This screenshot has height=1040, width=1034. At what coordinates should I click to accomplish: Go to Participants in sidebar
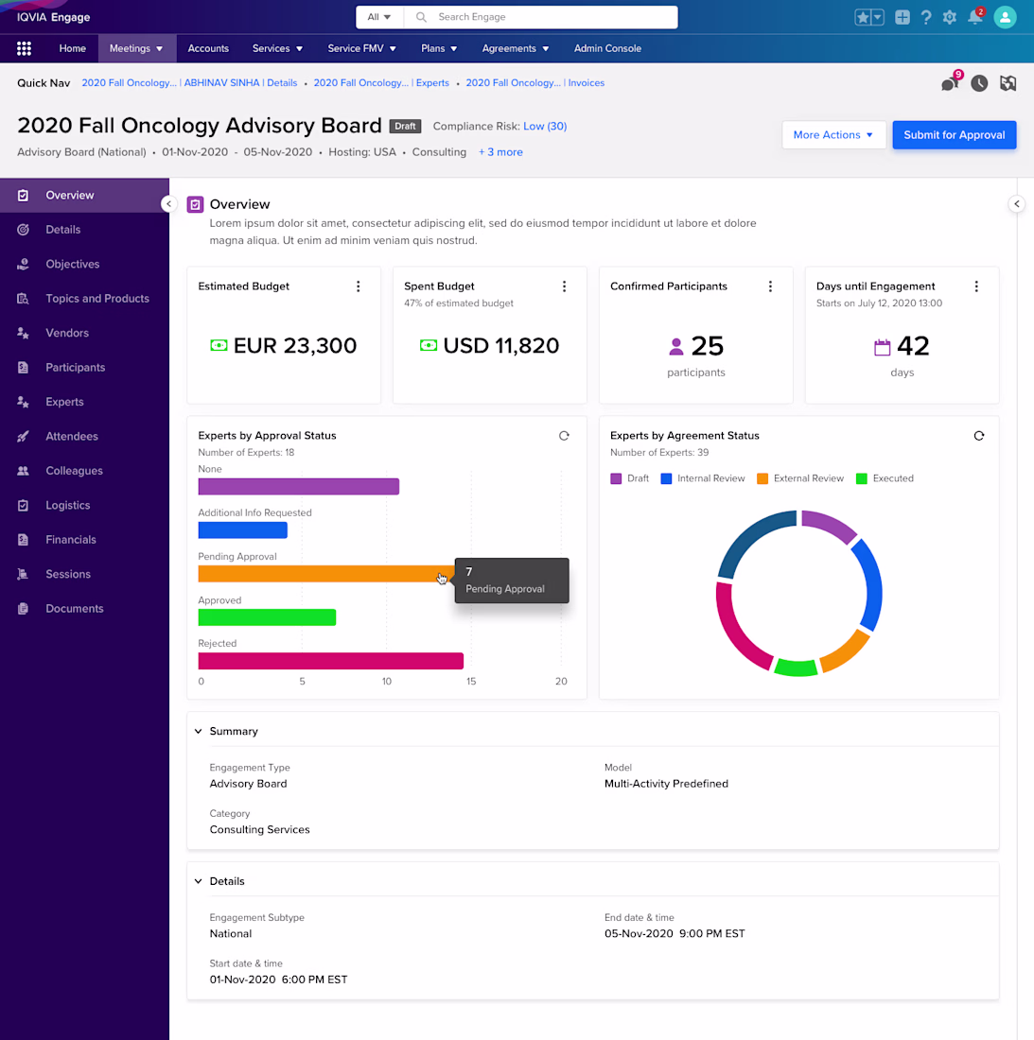click(x=84, y=368)
